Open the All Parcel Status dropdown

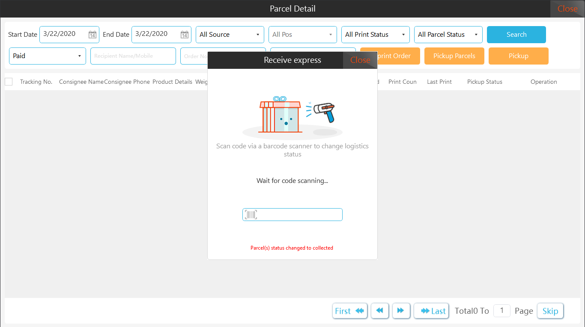[448, 35]
